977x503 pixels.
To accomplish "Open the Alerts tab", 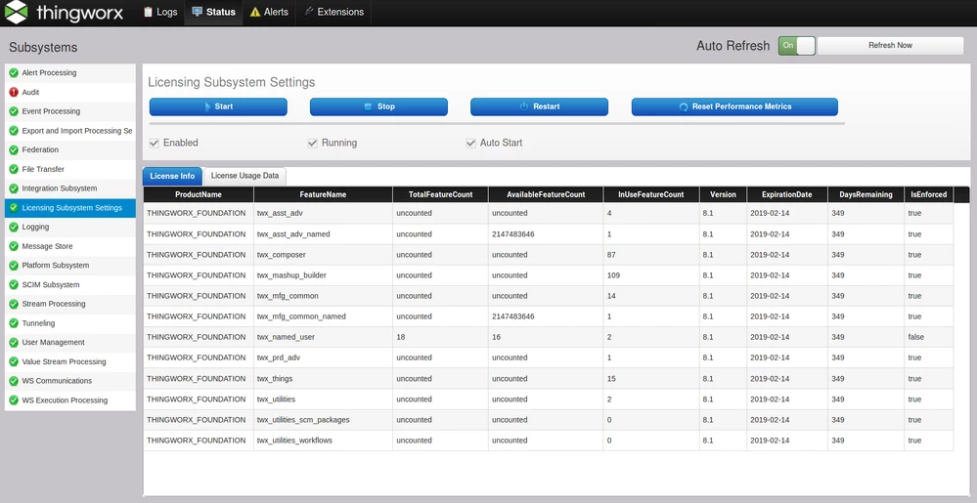I will pos(269,12).
